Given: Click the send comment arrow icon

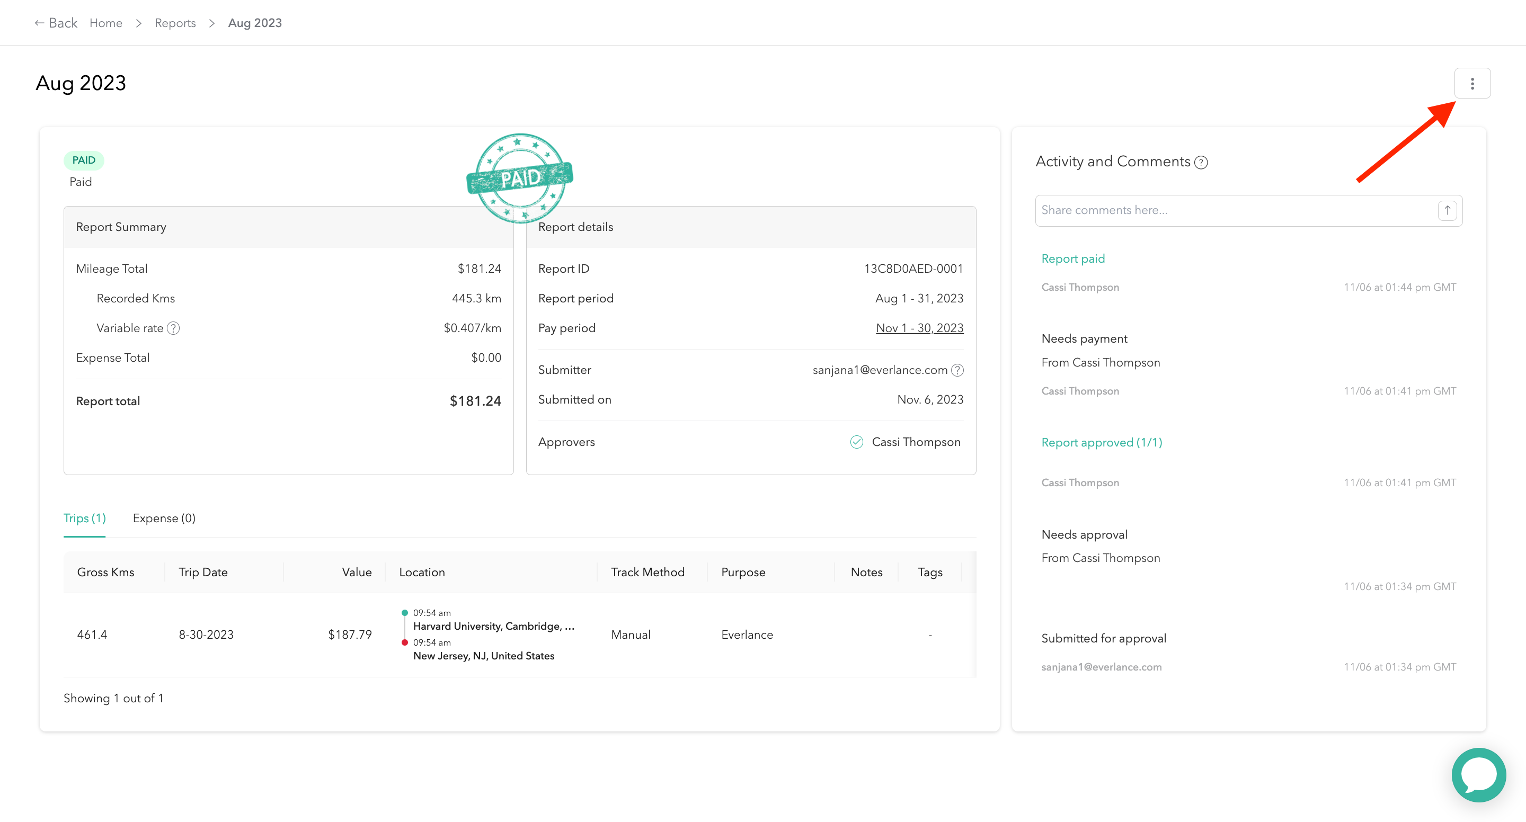Looking at the screenshot, I should 1447,210.
